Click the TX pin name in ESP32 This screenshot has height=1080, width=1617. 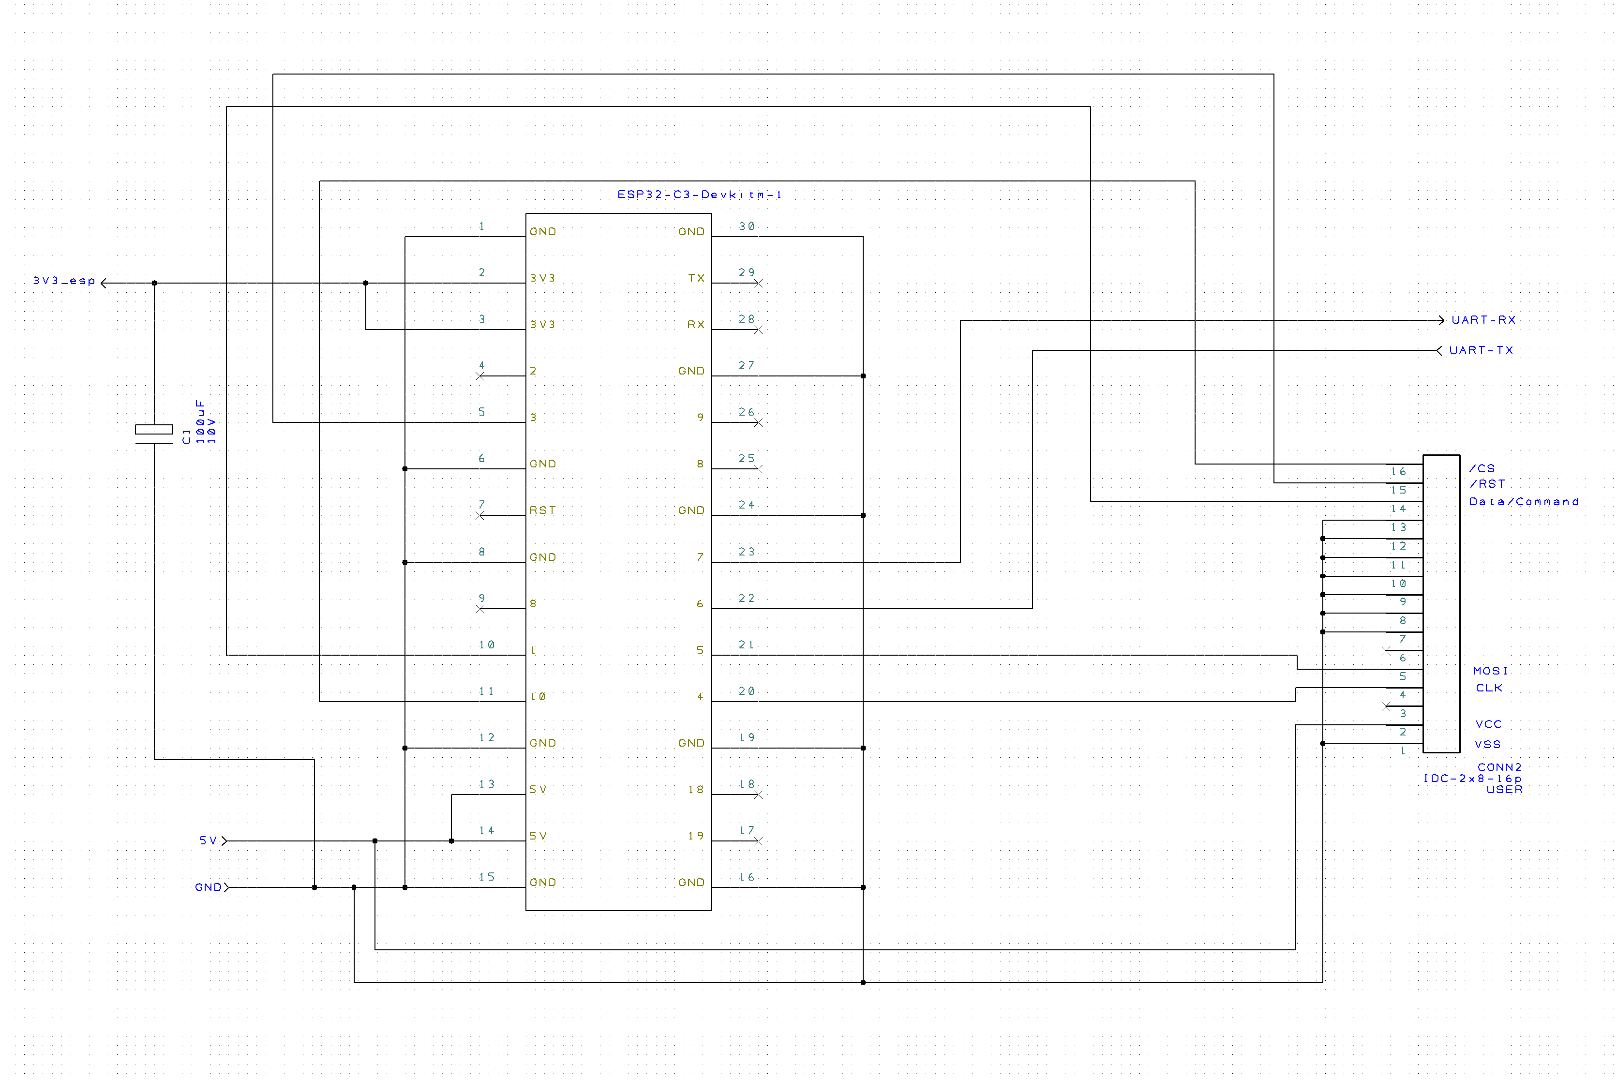pos(696,278)
